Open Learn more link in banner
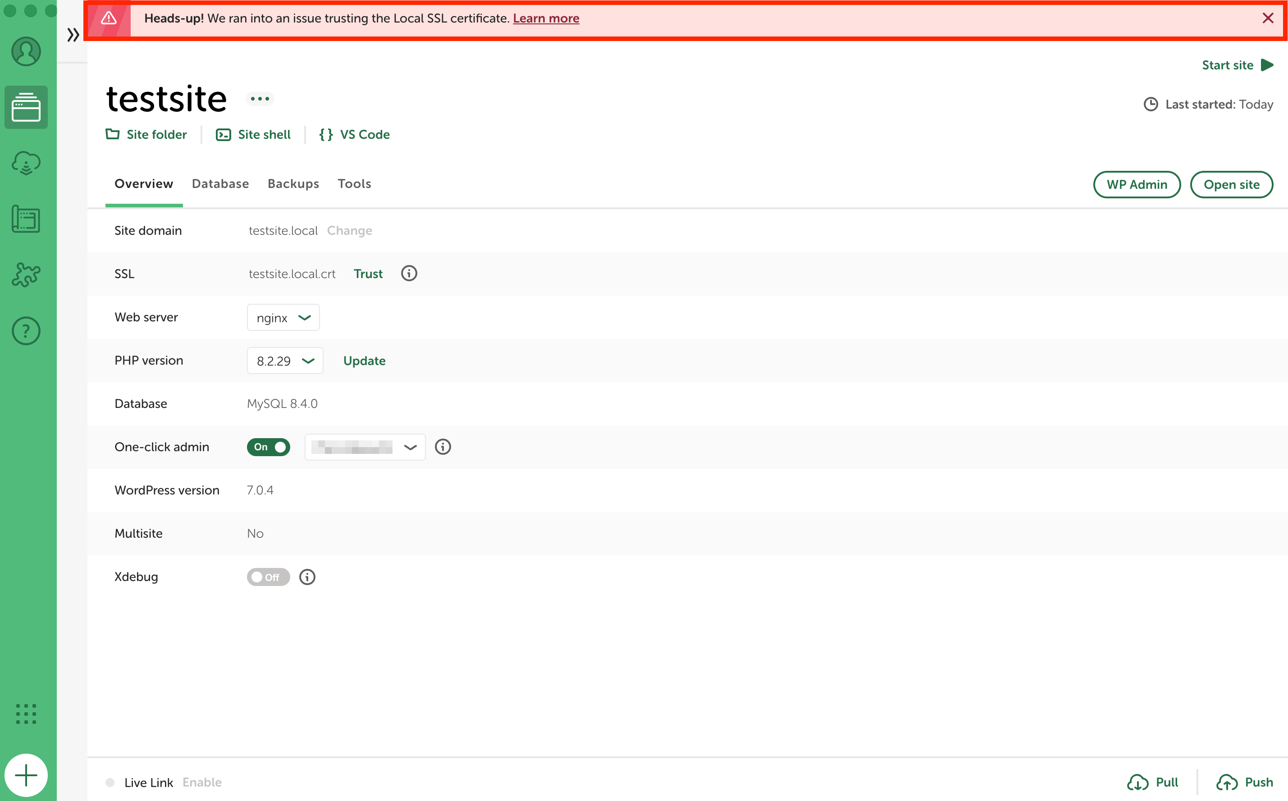 (546, 18)
